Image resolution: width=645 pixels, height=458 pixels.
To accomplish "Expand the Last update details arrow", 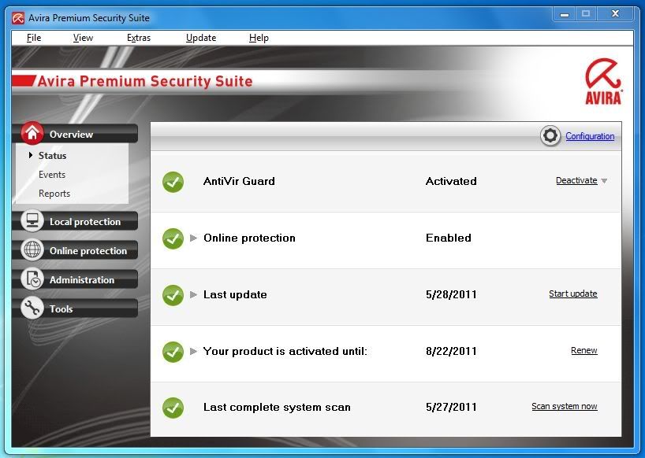I will (x=194, y=294).
